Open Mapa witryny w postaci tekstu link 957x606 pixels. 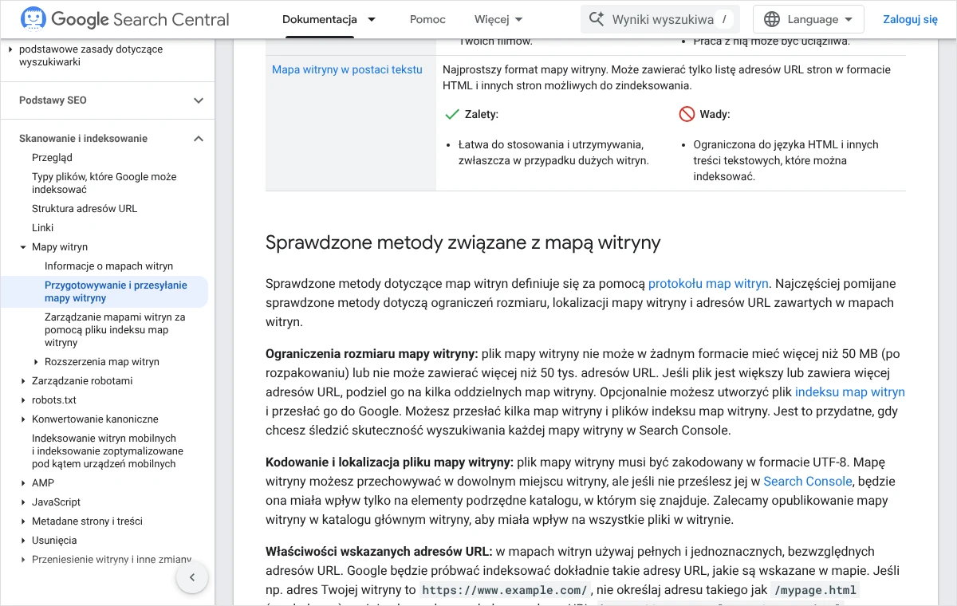[x=347, y=69]
